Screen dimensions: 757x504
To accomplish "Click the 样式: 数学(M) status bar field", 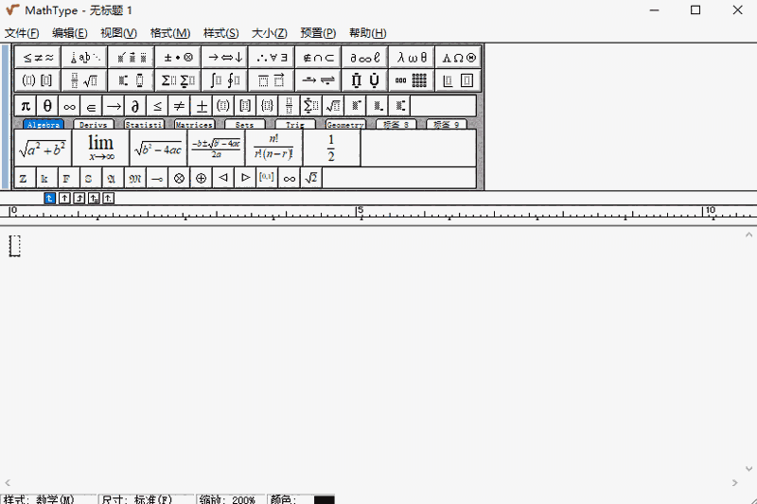I will coord(48,499).
